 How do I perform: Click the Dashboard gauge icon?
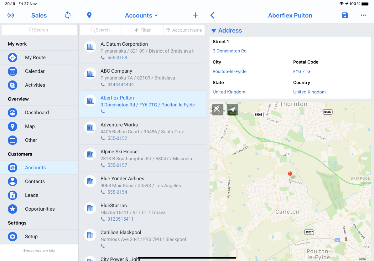13,112
